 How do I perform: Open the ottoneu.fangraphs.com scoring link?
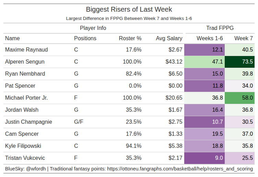180,169
